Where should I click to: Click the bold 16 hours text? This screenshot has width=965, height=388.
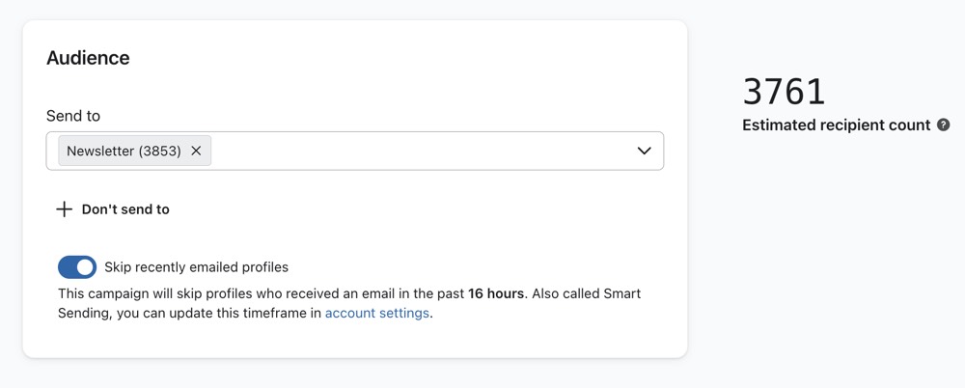point(496,293)
